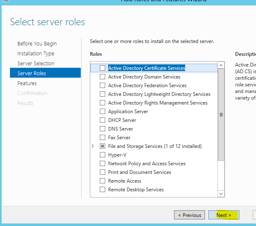Click the Next button
The image size is (256, 226).
click(224, 215)
